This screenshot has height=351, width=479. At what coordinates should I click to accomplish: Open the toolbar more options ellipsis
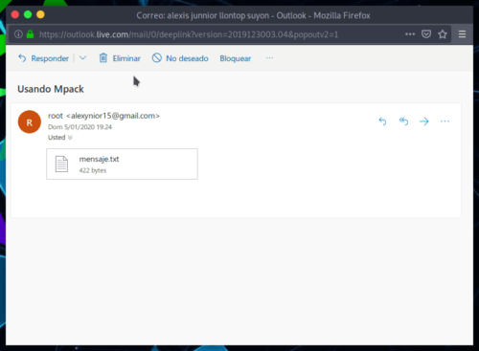tap(269, 58)
